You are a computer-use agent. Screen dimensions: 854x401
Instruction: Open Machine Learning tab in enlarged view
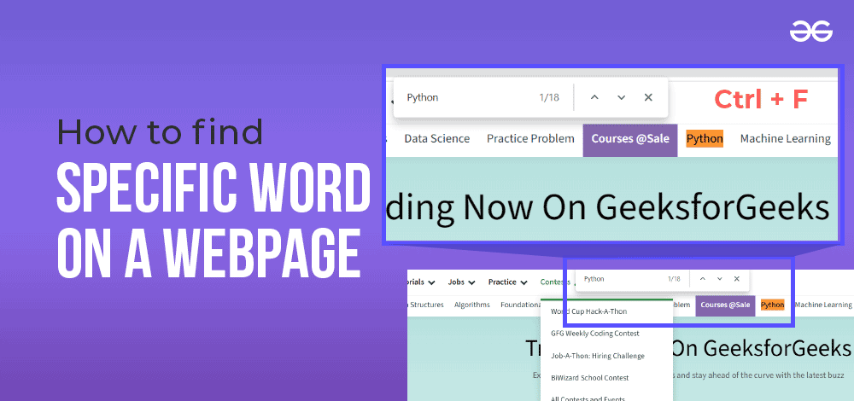coord(785,139)
